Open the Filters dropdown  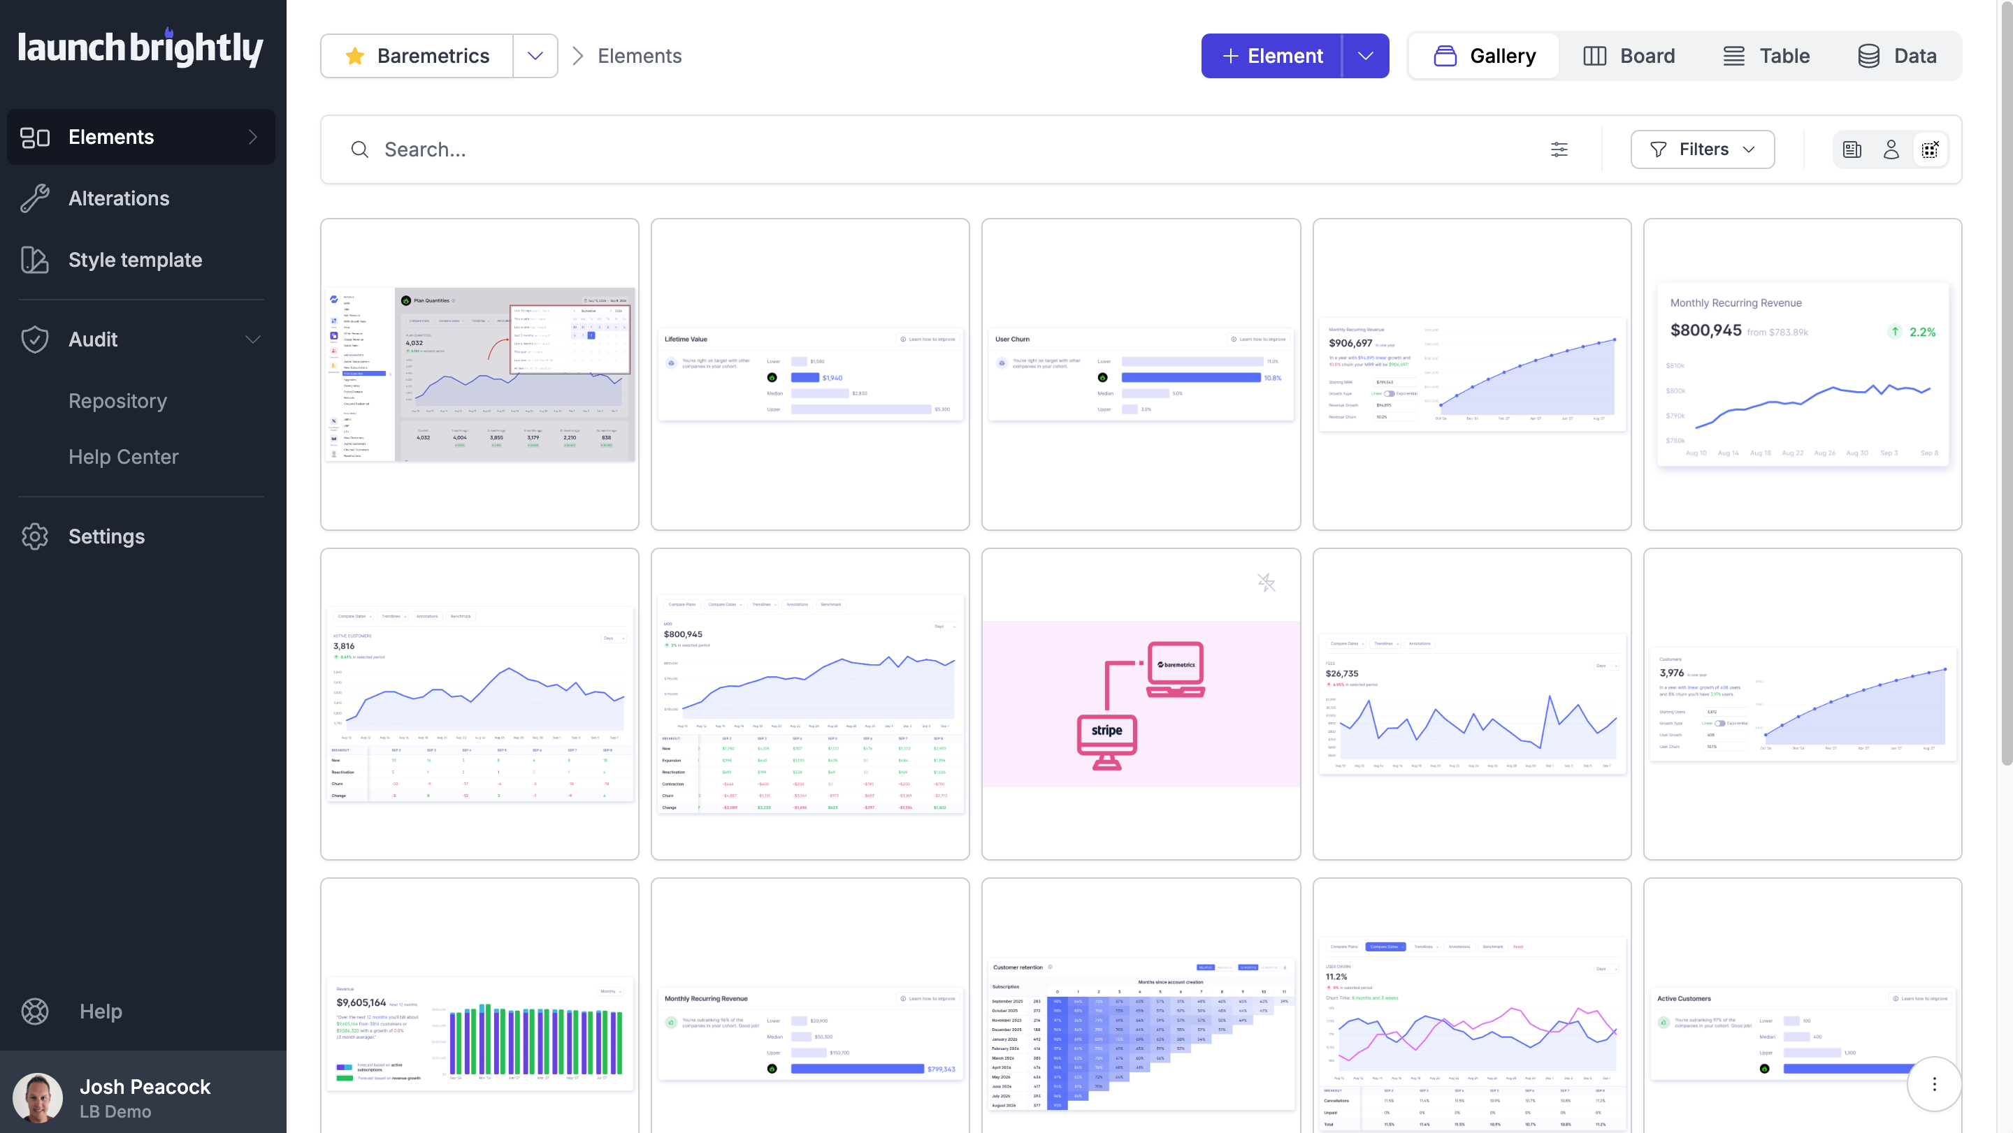pyautogui.click(x=1702, y=149)
